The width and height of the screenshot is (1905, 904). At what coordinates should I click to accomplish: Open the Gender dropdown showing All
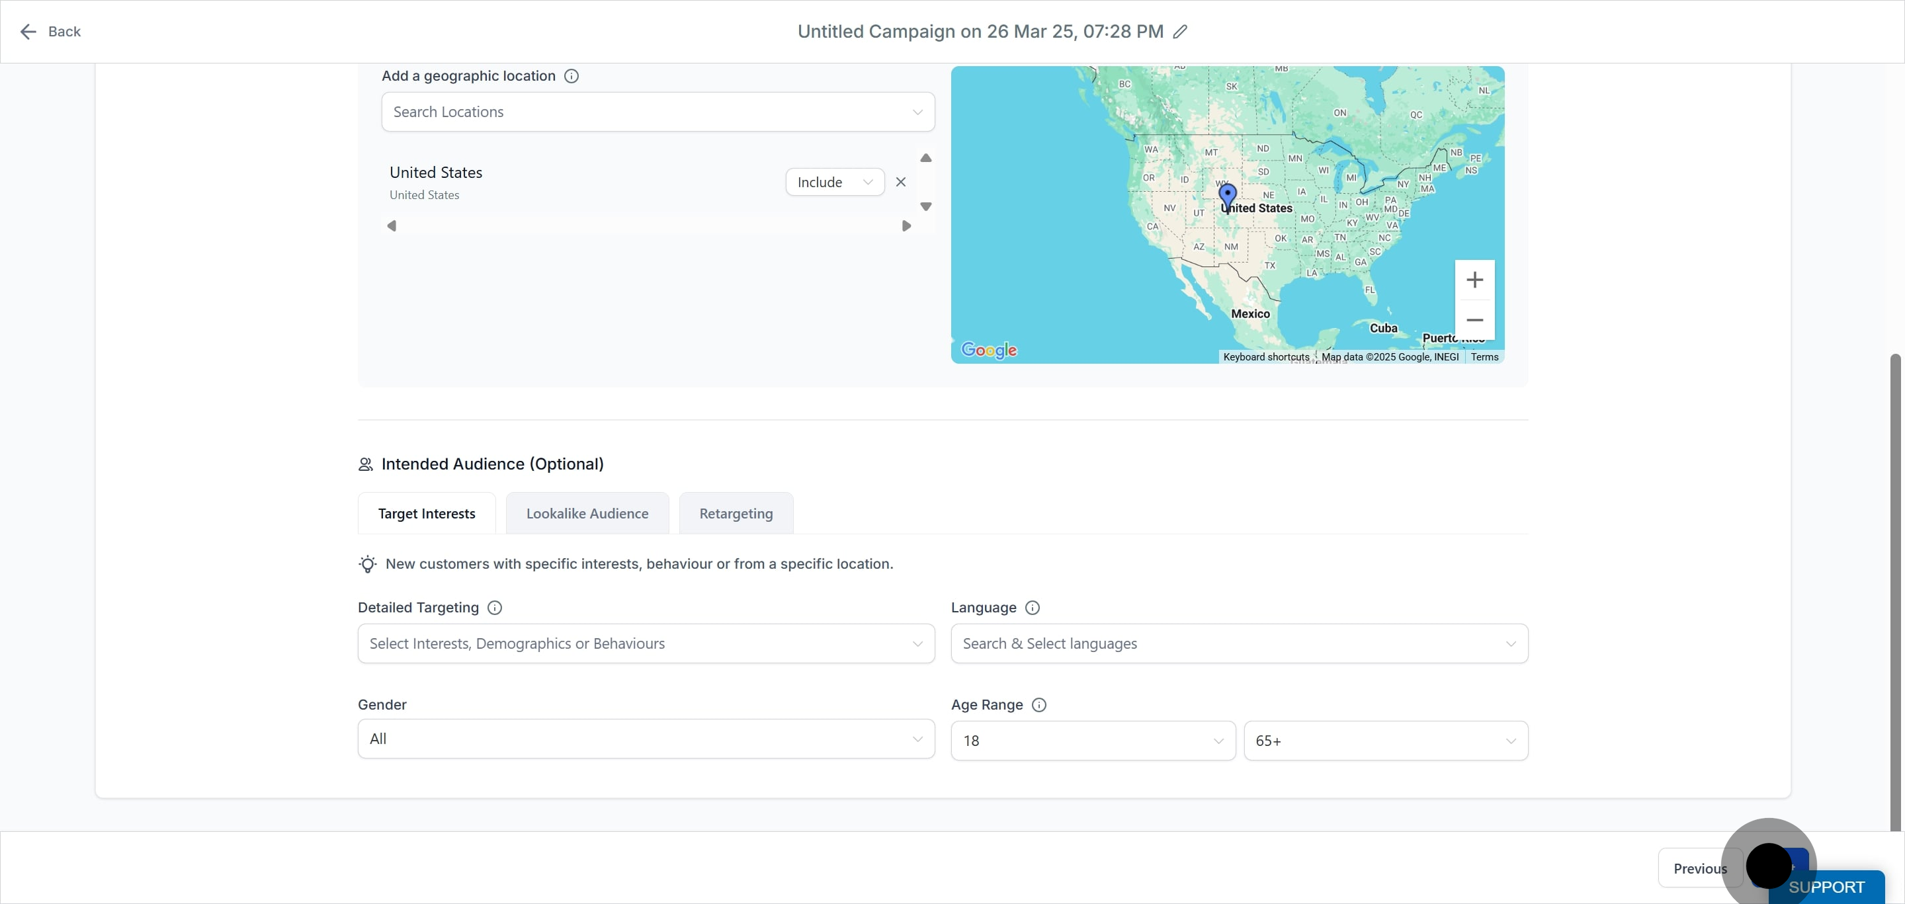tap(646, 739)
